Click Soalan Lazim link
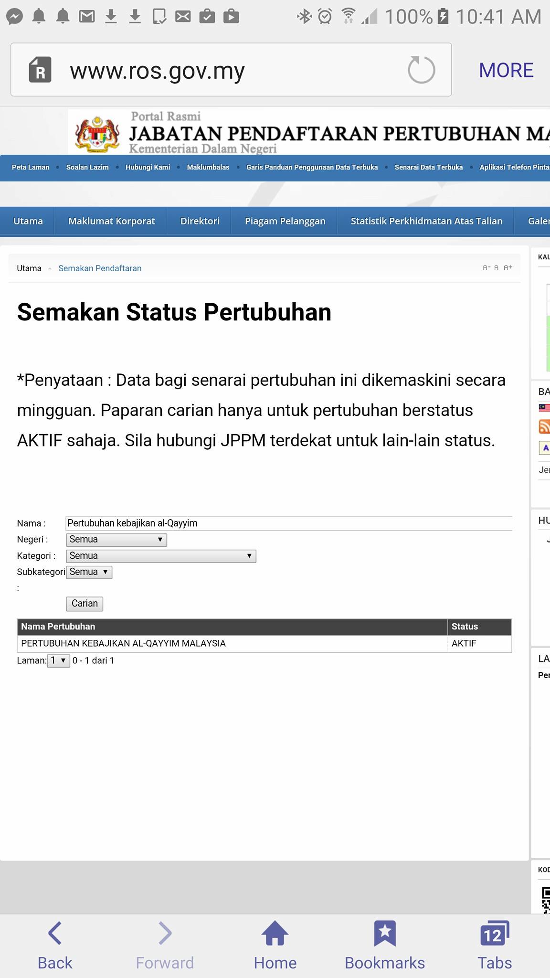 tap(87, 167)
